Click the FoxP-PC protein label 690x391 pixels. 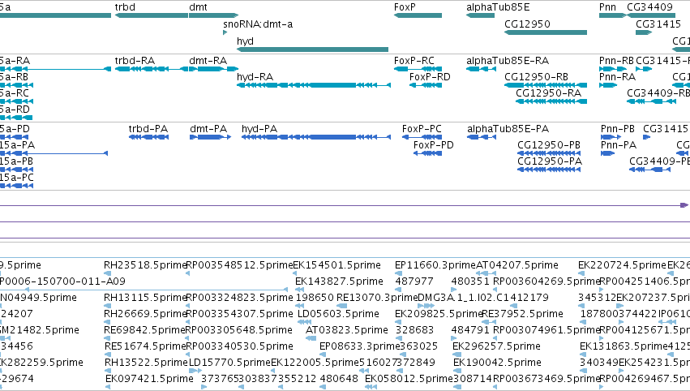click(x=422, y=129)
